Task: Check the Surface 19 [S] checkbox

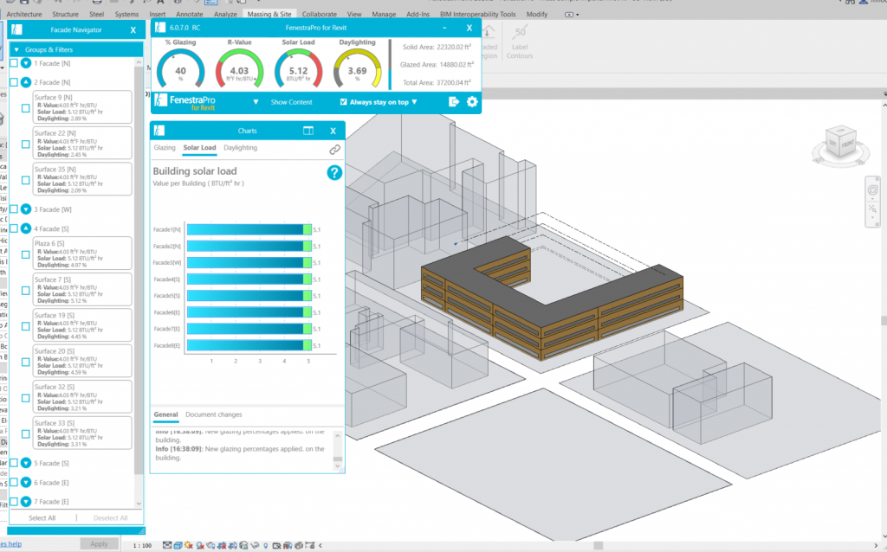Action: coord(25,326)
